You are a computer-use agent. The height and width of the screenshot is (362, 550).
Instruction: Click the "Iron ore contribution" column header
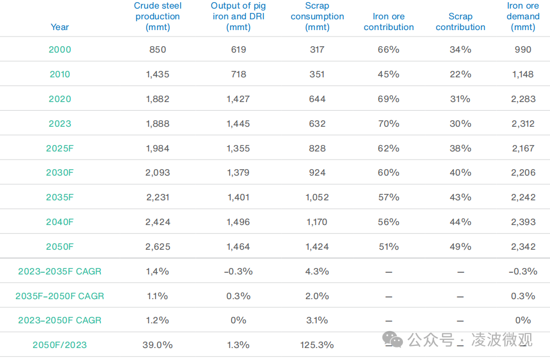pos(389,22)
